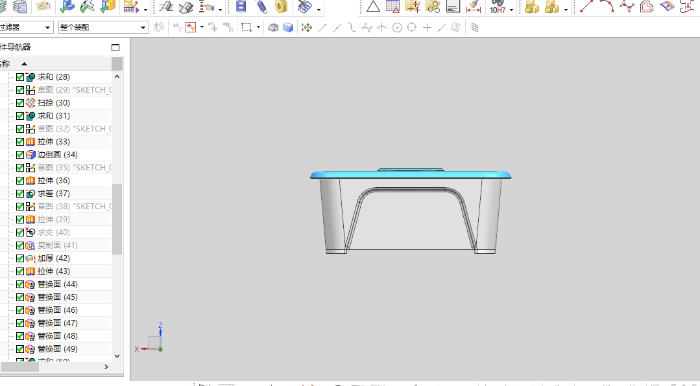The height and width of the screenshot is (386, 700).
Task: Expand the spring toolbar dropdown arrow
Action: 319,9
